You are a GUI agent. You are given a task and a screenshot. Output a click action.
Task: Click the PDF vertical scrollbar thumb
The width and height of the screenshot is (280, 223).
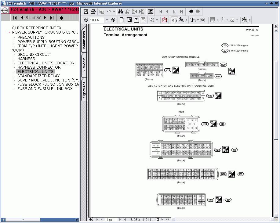pos(276,101)
